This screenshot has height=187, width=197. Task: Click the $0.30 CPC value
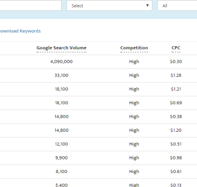click(176, 62)
